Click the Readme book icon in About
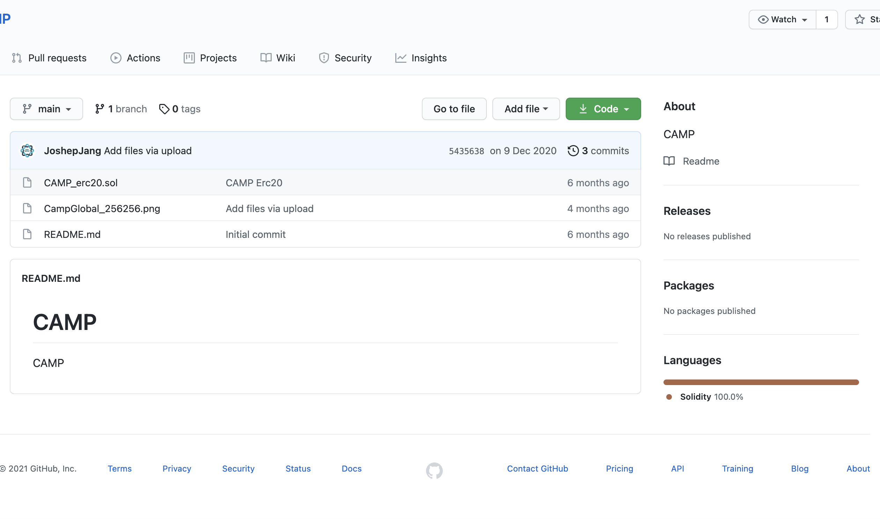 [x=669, y=161]
